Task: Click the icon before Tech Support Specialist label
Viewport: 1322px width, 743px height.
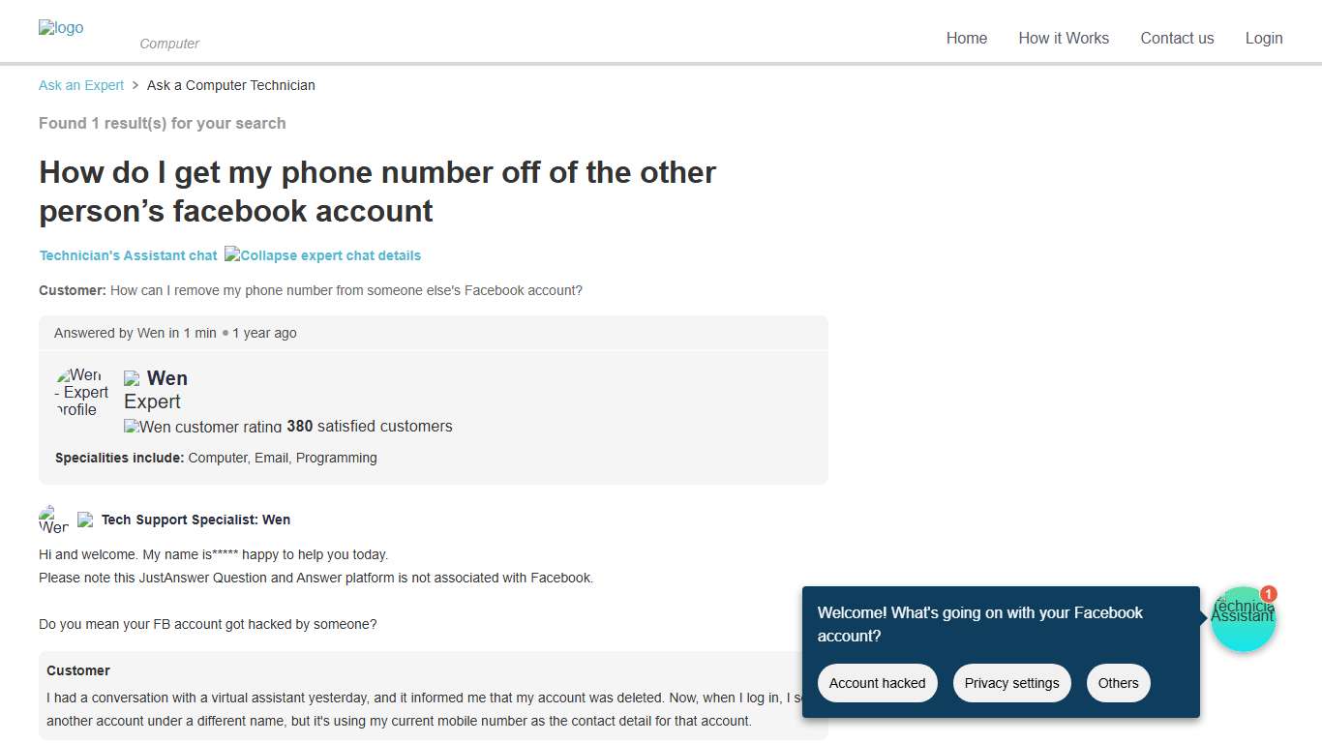Action: pos(85,520)
